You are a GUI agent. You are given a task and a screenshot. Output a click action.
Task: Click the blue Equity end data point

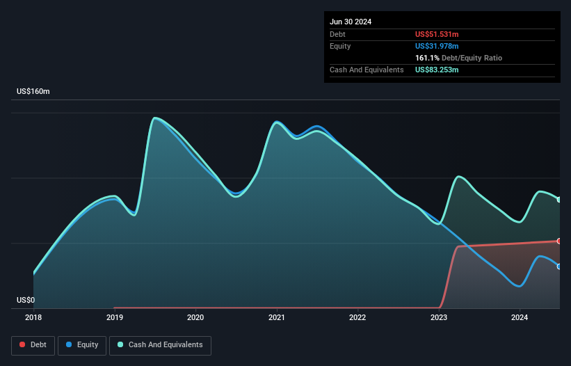pos(559,266)
